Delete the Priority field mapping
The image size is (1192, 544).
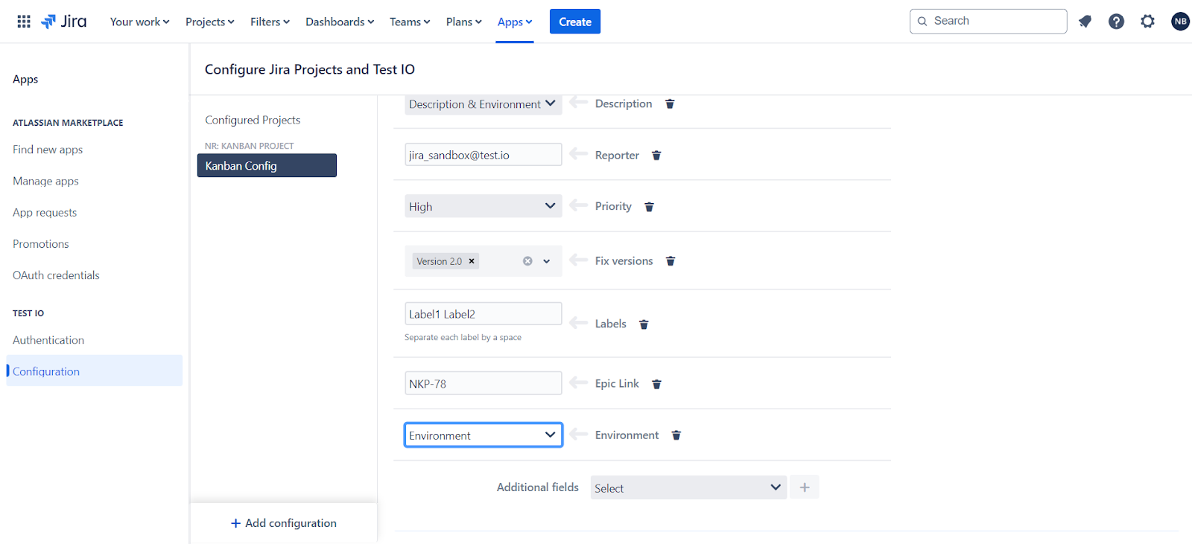click(649, 207)
